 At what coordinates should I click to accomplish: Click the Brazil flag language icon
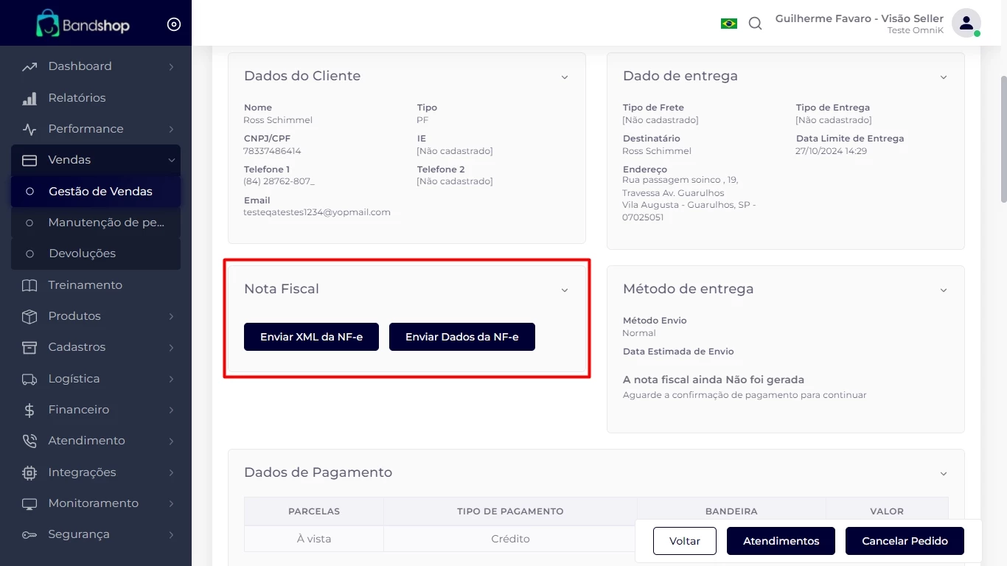tap(728, 24)
